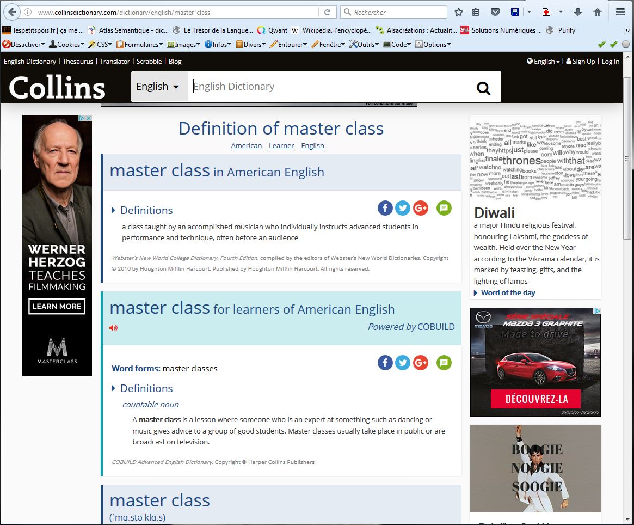Click the site info icon in address bar
The image size is (634, 525).
click(x=28, y=12)
